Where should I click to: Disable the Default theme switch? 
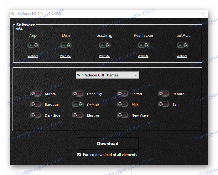pos(78,104)
